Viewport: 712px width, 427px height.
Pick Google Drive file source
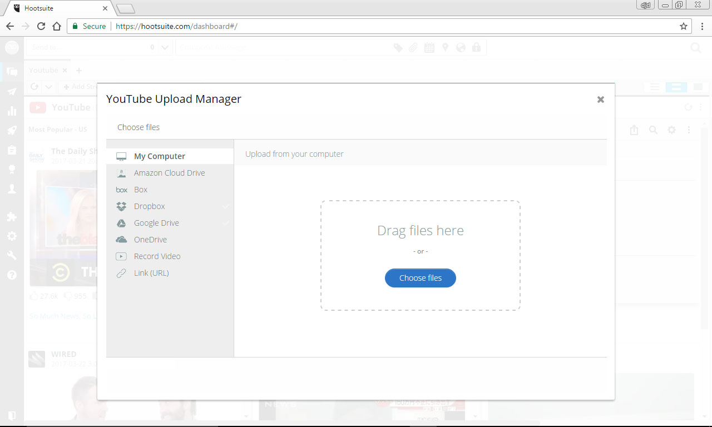170,223
